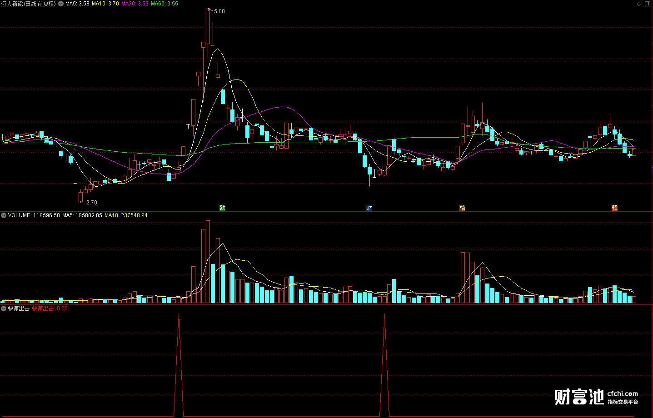Image resolution: width=653 pixels, height=418 pixels.
Task: Click the MA60: 3.55 label
Action: pyautogui.click(x=164, y=4)
